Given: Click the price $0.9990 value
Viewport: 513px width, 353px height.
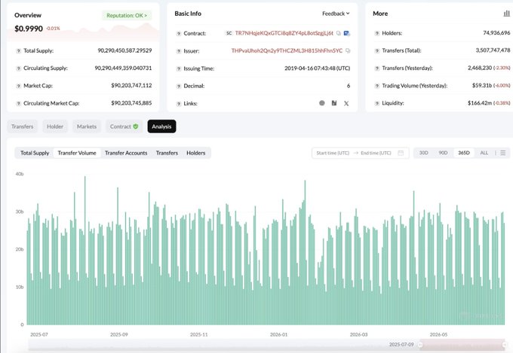Looking at the screenshot, I should click(29, 29).
